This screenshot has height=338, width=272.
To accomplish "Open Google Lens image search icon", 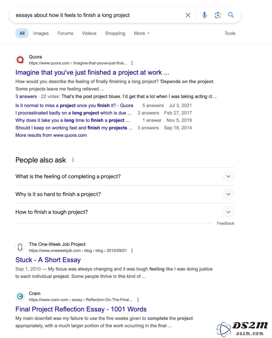I will click(x=218, y=15).
